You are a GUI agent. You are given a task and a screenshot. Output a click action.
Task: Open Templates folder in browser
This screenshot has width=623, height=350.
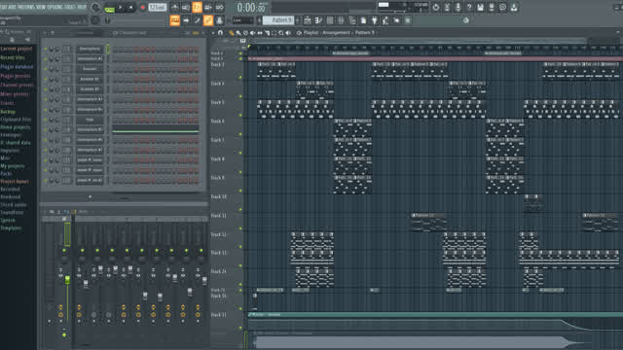[11, 228]
